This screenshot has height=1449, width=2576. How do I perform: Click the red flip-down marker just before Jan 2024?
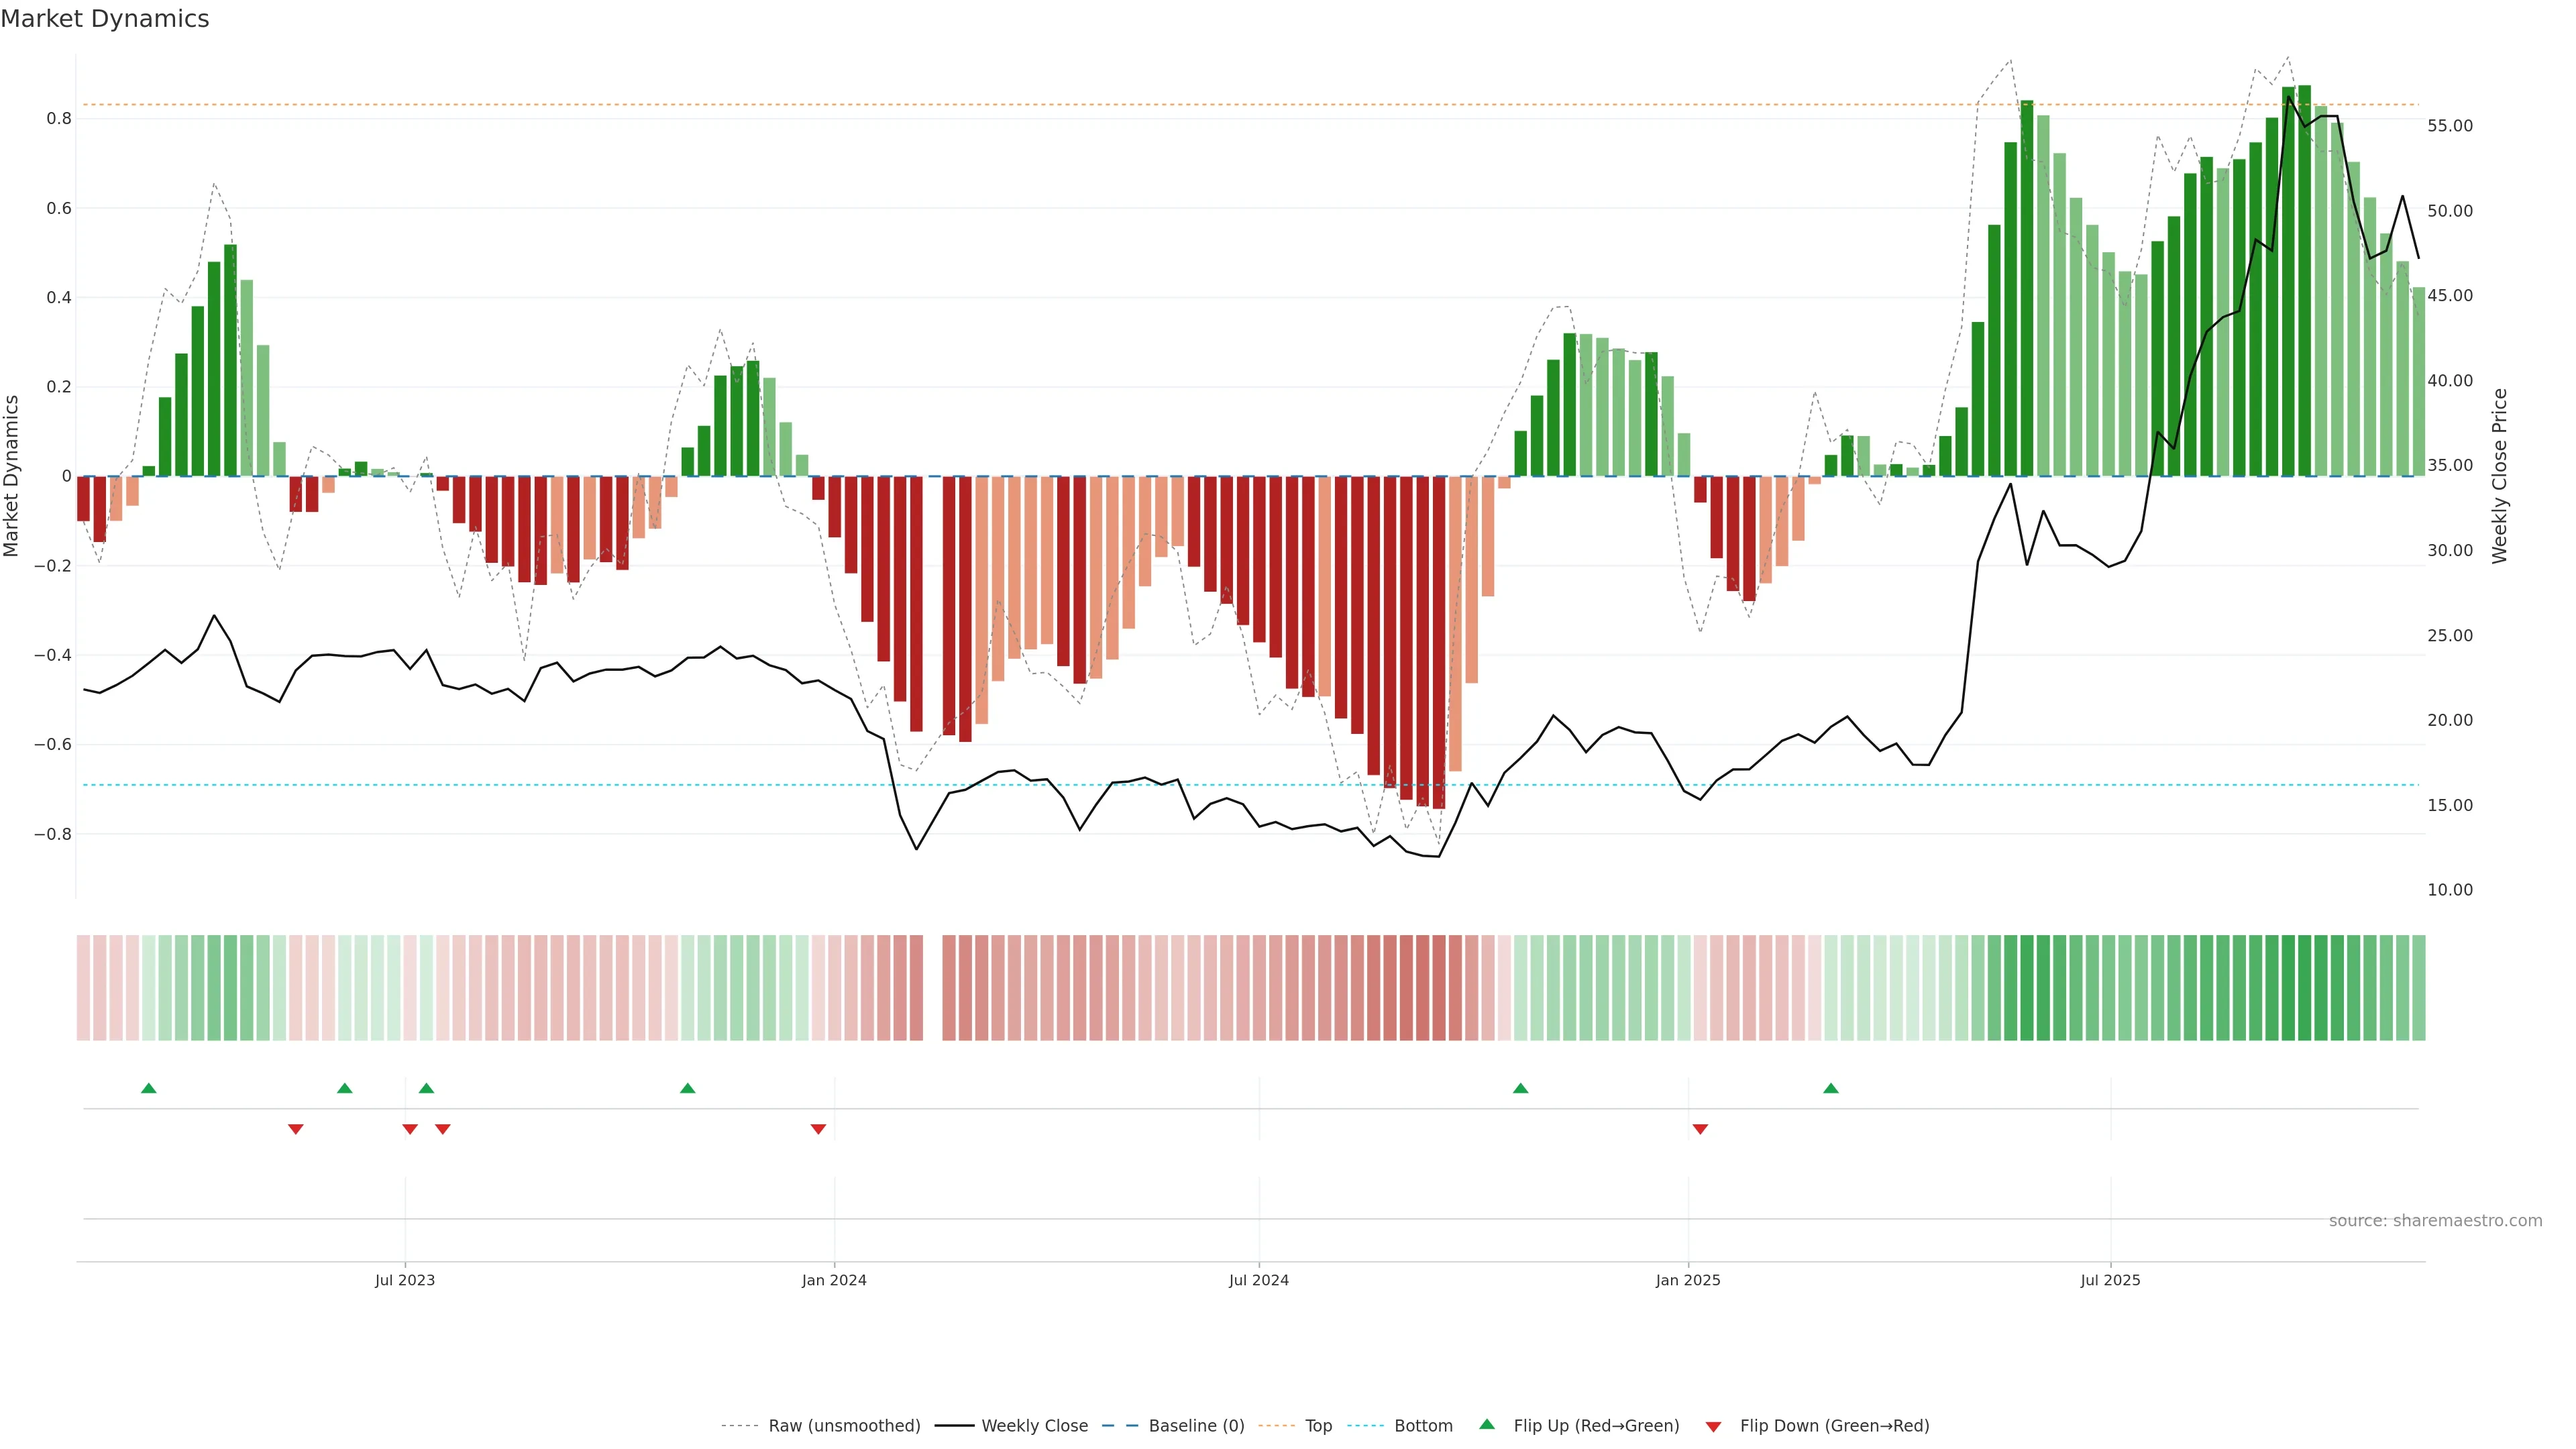coord(818,1129)
